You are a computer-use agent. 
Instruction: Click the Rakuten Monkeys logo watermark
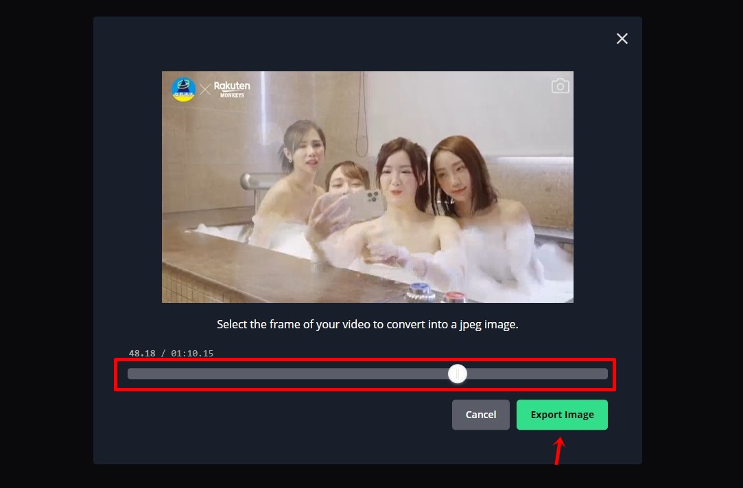point(232,89)
